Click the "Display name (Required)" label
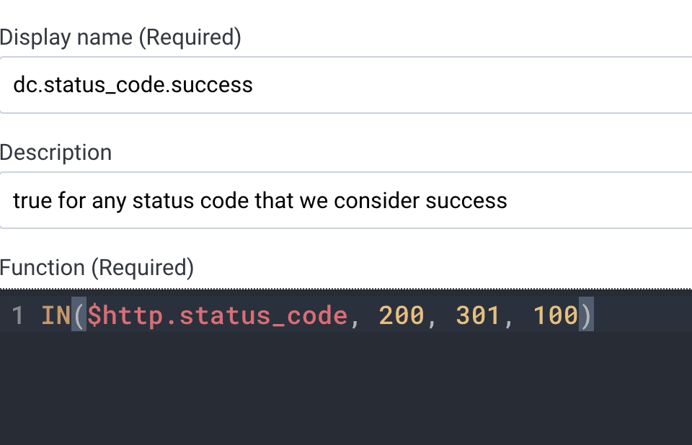 click(x=120, y=37)
